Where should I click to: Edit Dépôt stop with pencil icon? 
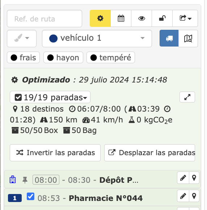point(183,178)
